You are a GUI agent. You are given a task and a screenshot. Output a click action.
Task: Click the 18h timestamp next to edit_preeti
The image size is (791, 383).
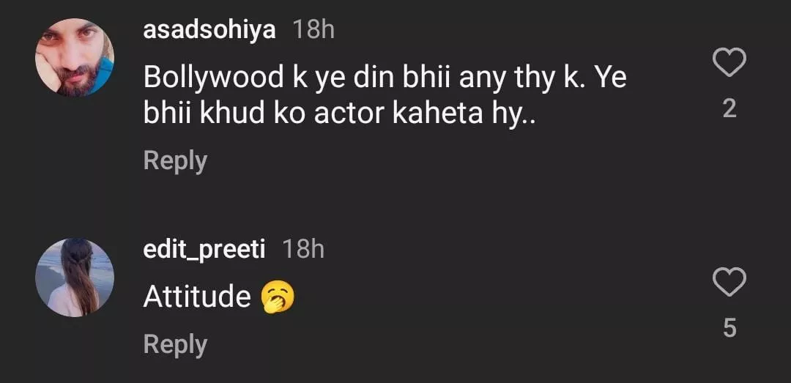tap(302, 250)
